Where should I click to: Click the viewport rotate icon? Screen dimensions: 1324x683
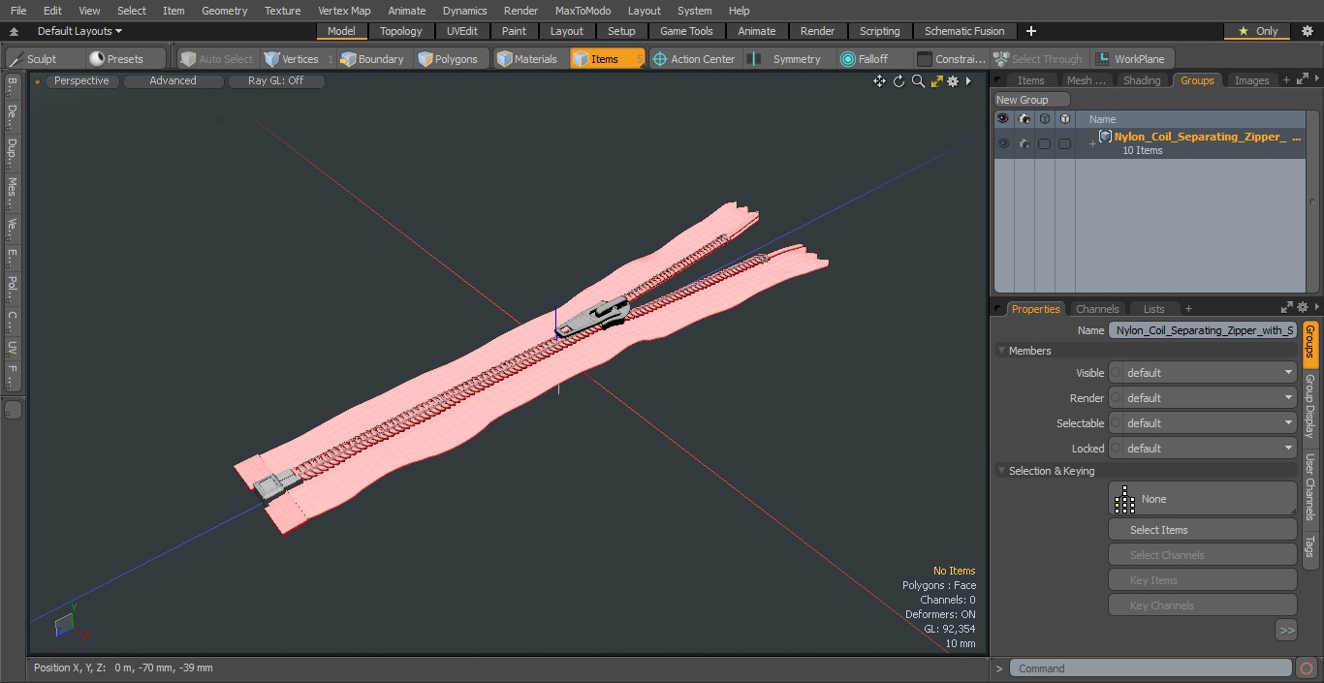point(898,81)
